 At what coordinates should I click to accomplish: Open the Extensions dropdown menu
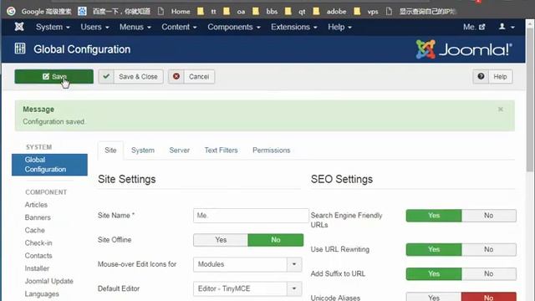293,27
